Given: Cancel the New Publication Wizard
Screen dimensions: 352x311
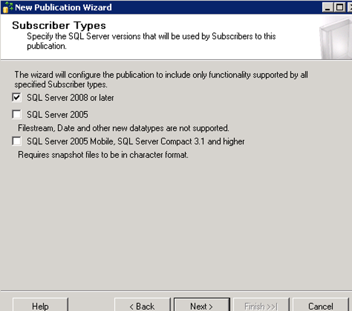Looking at the screenshot, I should point(321,306).
